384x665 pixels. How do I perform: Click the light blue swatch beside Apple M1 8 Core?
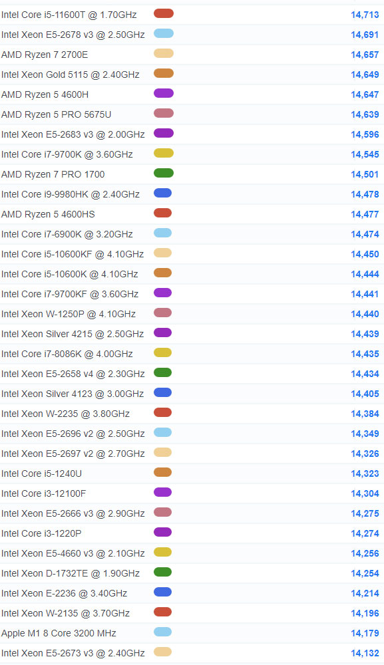(162, 632)
